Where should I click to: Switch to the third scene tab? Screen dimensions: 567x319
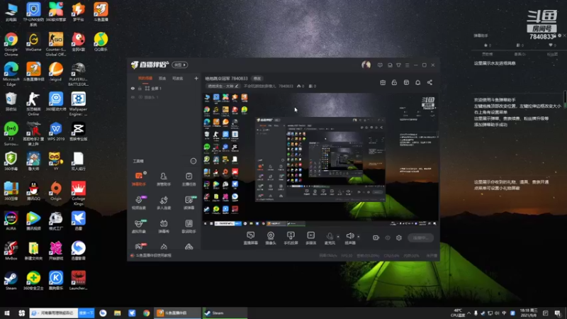pos(178,79)
